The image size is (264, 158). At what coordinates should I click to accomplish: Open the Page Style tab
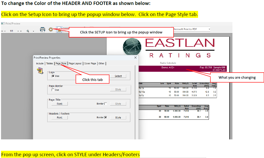click(61, 64)
